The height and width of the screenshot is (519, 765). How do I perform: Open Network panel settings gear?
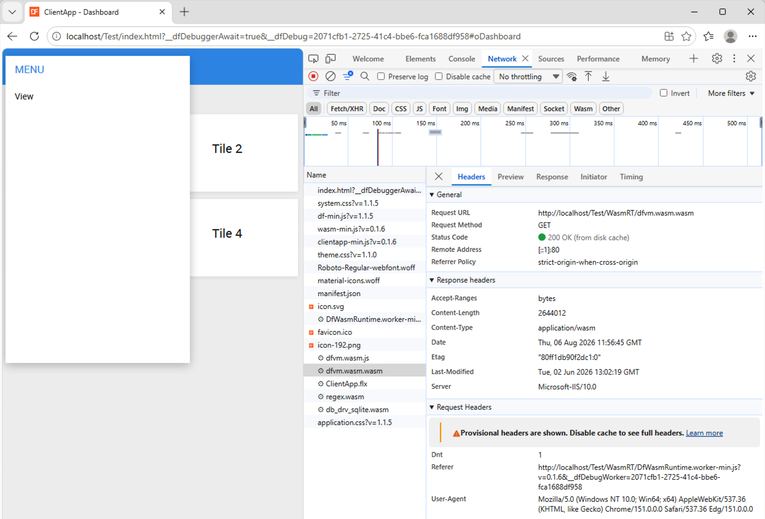751,76
